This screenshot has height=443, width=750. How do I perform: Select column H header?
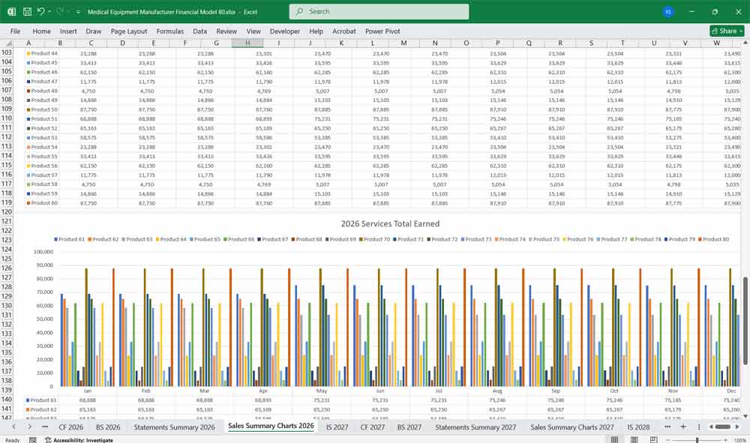click(247, 43)
